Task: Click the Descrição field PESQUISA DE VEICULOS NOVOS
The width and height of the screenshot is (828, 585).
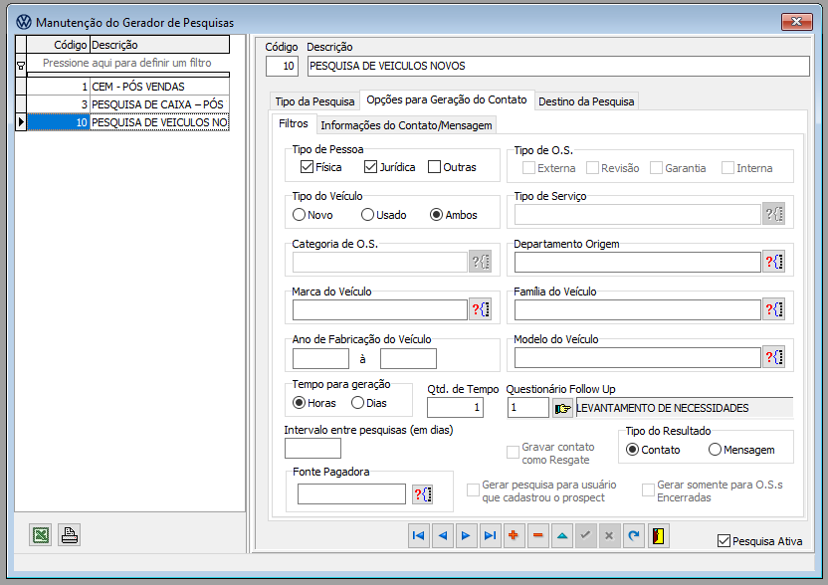Action: [558, 66]
